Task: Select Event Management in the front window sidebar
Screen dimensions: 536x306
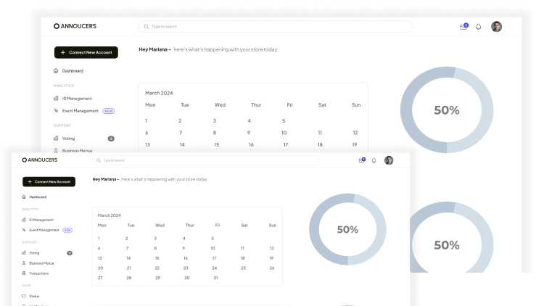Action: coord(44,230)
